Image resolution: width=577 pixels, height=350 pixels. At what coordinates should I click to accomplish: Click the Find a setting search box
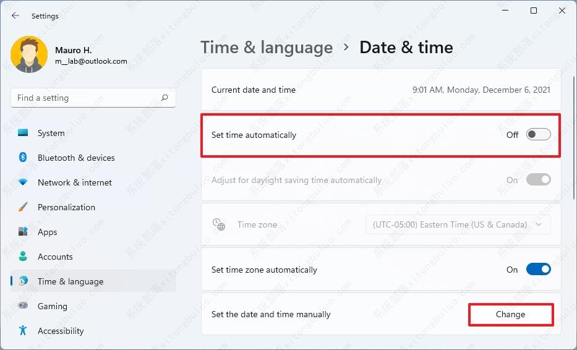pos(87,98)
